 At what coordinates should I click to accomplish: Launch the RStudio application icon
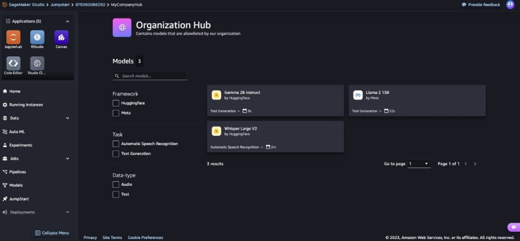[x=37, y=37]
